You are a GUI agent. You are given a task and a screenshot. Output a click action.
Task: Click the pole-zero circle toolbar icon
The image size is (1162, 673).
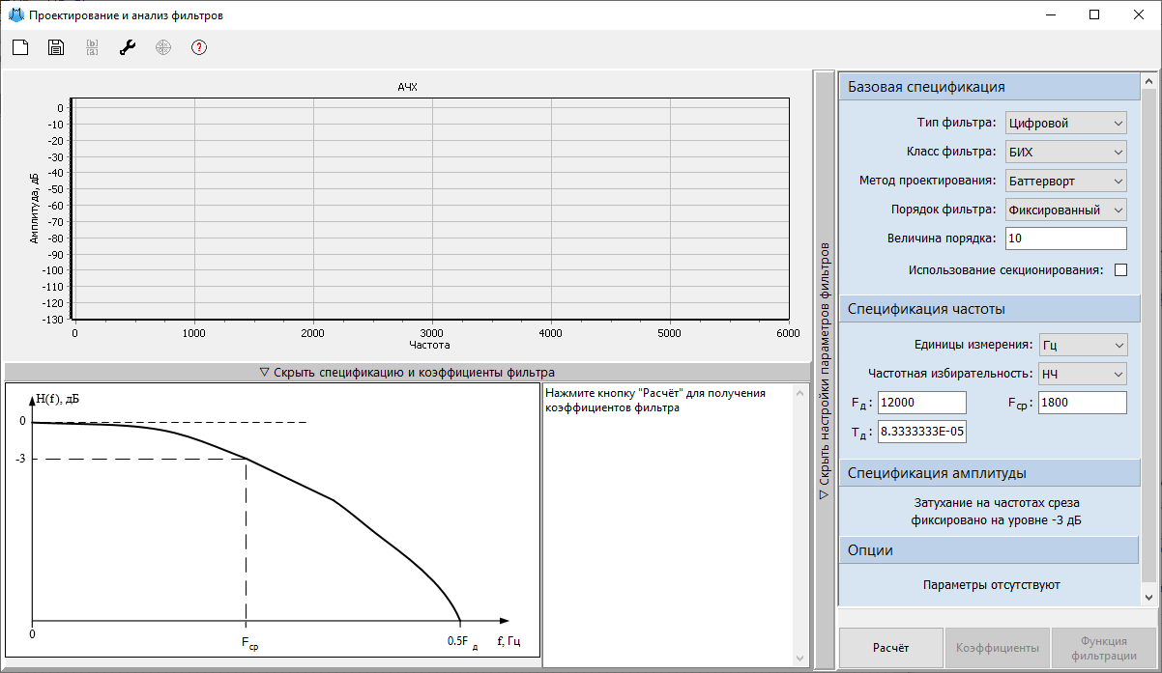163,47
